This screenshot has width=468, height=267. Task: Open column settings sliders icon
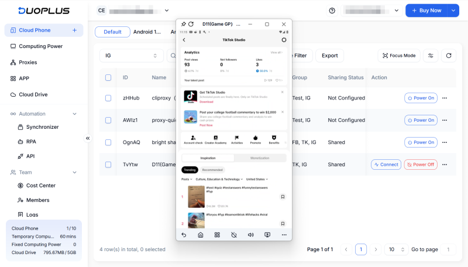point(431,56)
